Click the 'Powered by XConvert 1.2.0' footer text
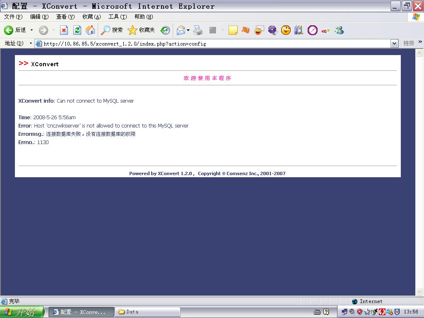This screenshot has height=318, width=424. (x=161, y=173)
